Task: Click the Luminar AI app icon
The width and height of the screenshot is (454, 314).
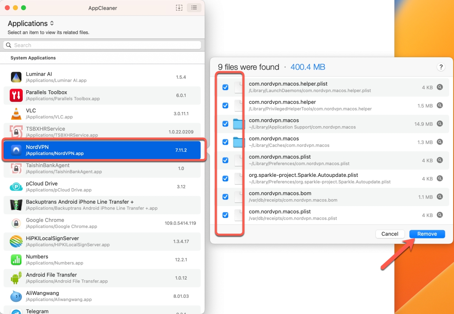Action: click(16, 77)
